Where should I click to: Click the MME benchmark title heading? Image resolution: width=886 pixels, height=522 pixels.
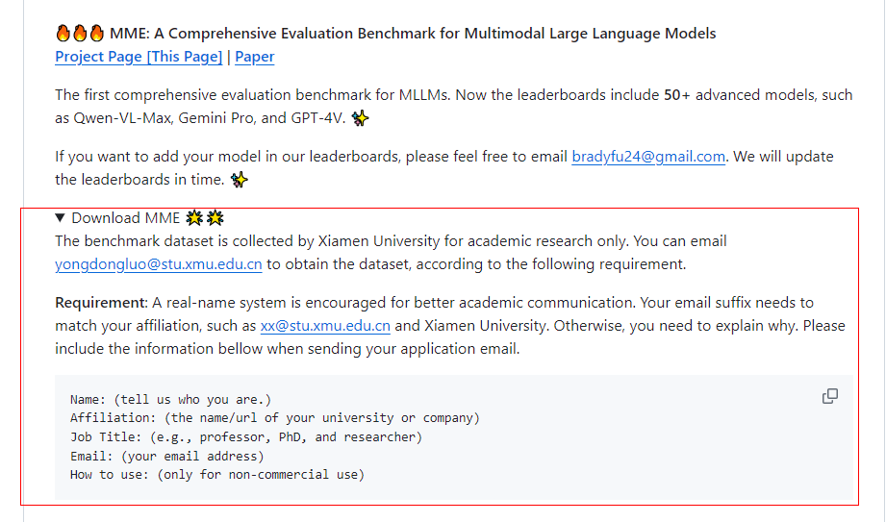point(413,34)
